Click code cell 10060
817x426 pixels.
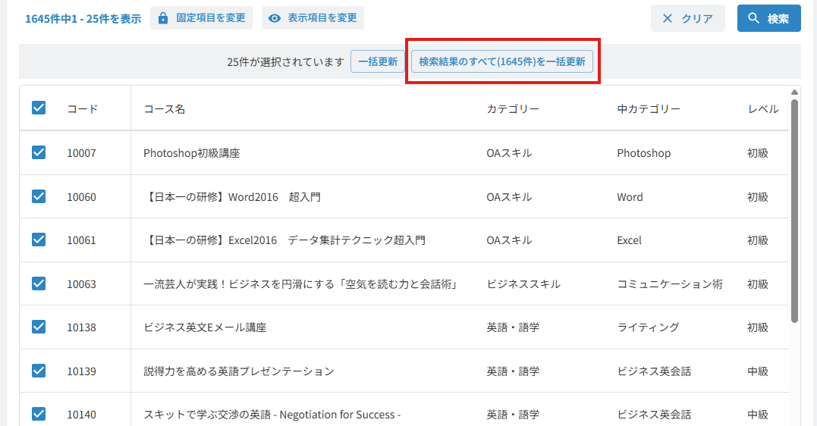(81, 197)
